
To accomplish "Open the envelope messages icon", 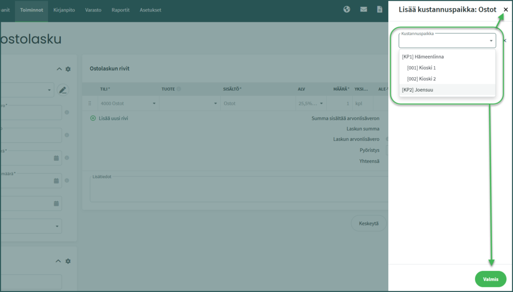I will [x=364, y=10].
